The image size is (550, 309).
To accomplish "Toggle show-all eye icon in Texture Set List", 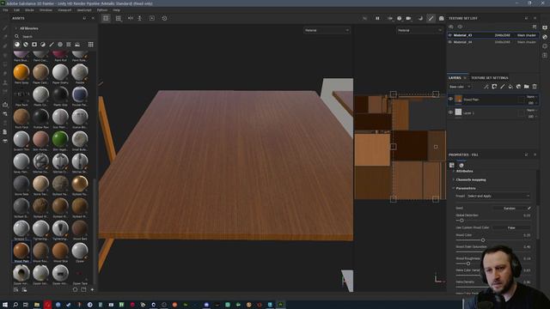I will pyautogui.click(x=451, y=27).
